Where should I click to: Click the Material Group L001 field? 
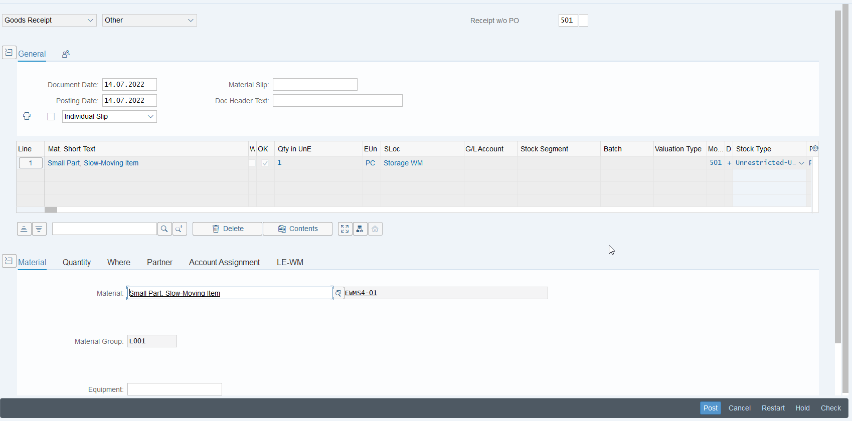tap(152, 341)
